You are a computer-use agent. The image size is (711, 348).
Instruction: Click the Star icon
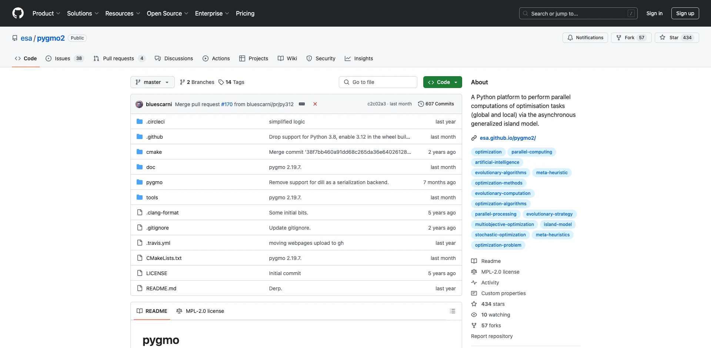tap(662, 37)
